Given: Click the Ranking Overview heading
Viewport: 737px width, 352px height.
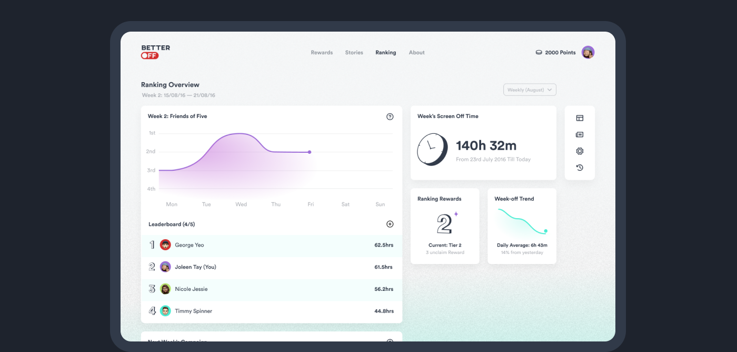Looking at the screenshot, I should [170, 85].
